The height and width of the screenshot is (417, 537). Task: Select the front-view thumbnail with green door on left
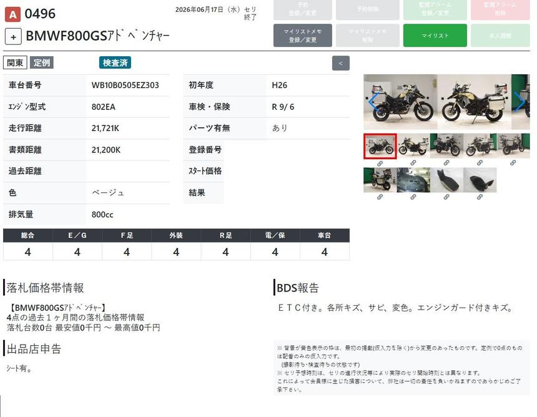[x=446, y=146]
